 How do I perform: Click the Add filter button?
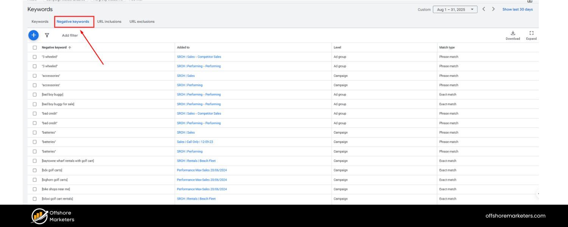point(70,35)
